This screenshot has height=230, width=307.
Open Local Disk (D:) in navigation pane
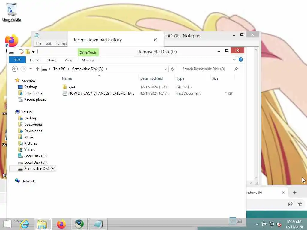point(35,162)
